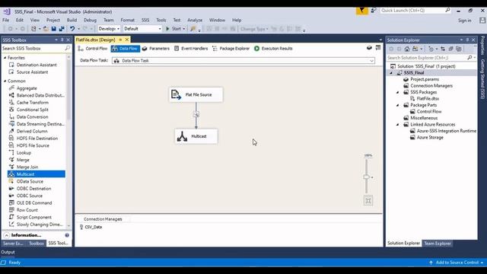Image resolution: width=487 pixels, height=274 pixels.
Task: Select Lookup in toolbox
Action: coord(24,152)
